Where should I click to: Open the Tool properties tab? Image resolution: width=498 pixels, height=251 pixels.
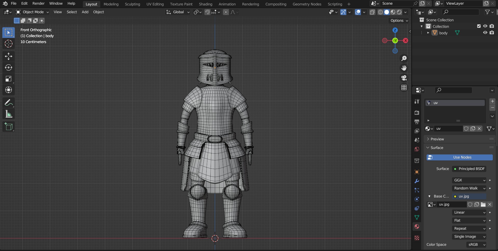[x=417, y=101]
